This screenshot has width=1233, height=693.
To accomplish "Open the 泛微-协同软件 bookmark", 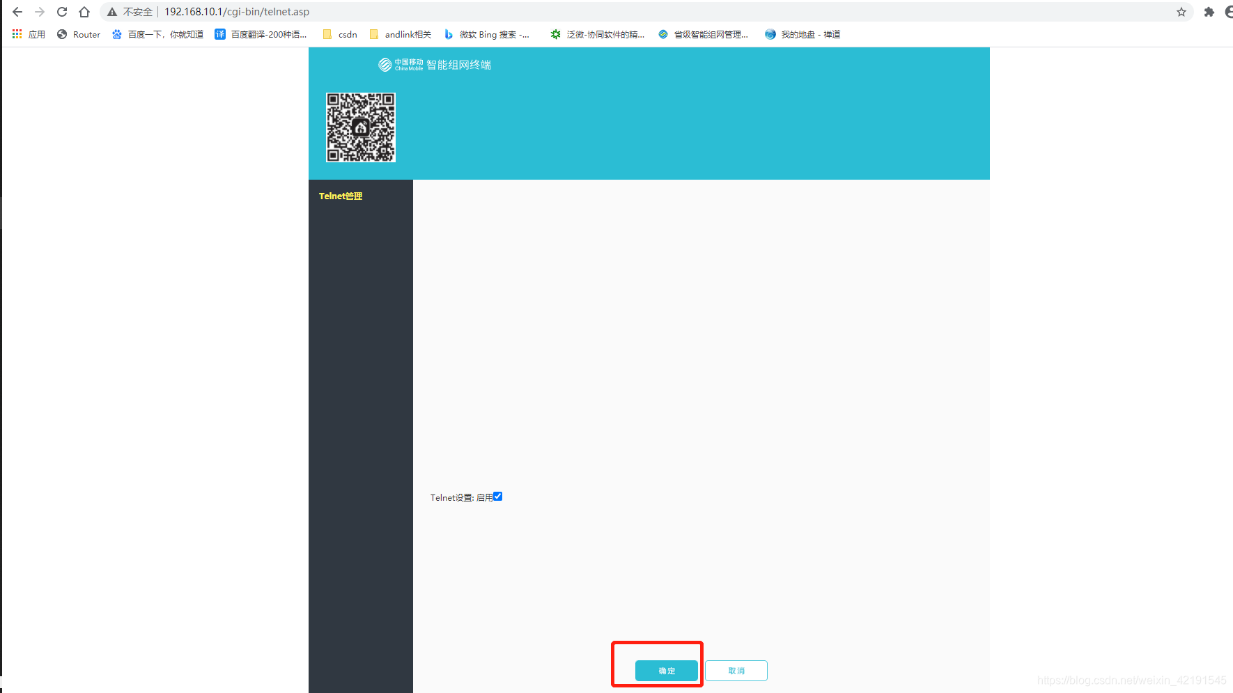I will [x=597, y=34].
